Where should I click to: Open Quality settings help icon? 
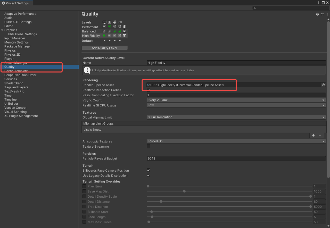(317, 14)
